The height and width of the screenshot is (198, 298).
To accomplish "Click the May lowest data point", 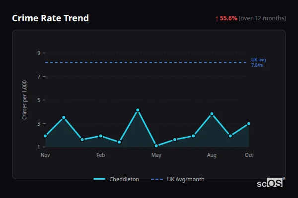I will pos(156,146).
